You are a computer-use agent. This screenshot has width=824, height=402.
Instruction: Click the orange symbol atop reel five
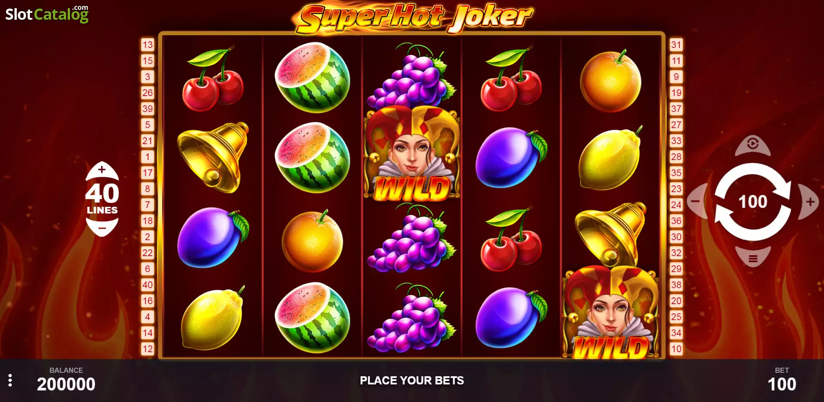coord(610,81)
